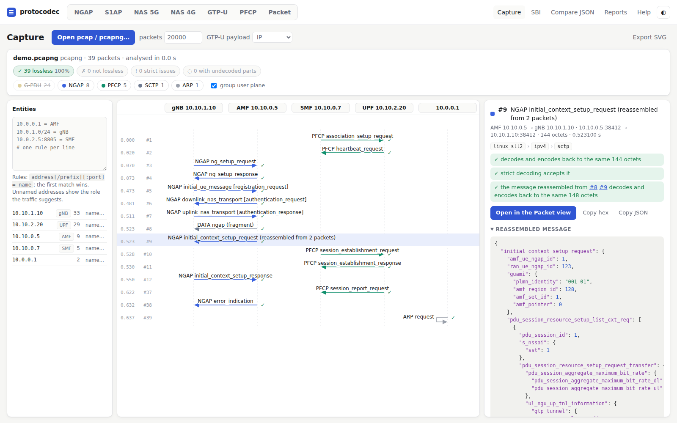
Task: Toggle the 0 strict issues filter
Action: pos(155,71)
